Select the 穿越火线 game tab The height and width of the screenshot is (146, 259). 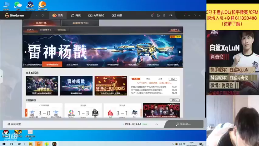(41, 23)
